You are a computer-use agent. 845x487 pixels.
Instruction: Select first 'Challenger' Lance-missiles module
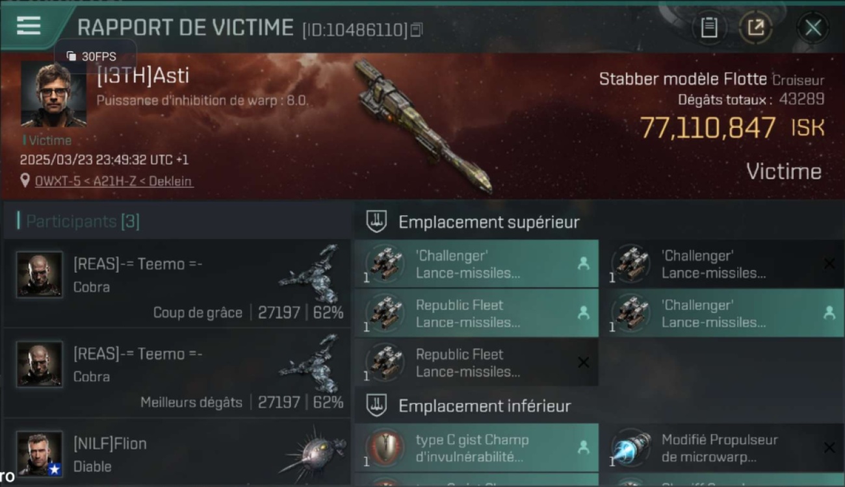(x=476, y=264)
